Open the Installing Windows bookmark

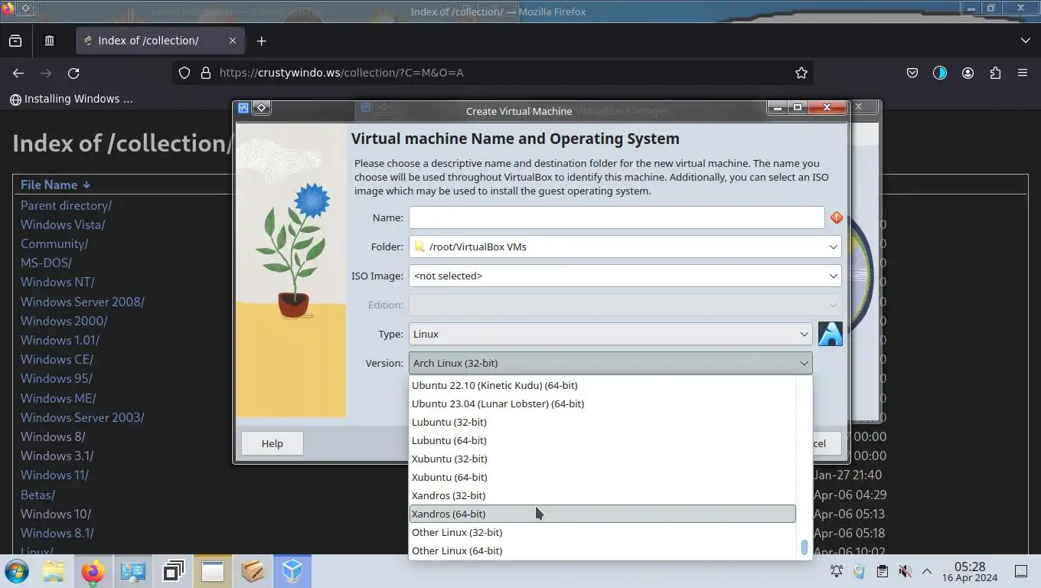(x=71, y=99)
